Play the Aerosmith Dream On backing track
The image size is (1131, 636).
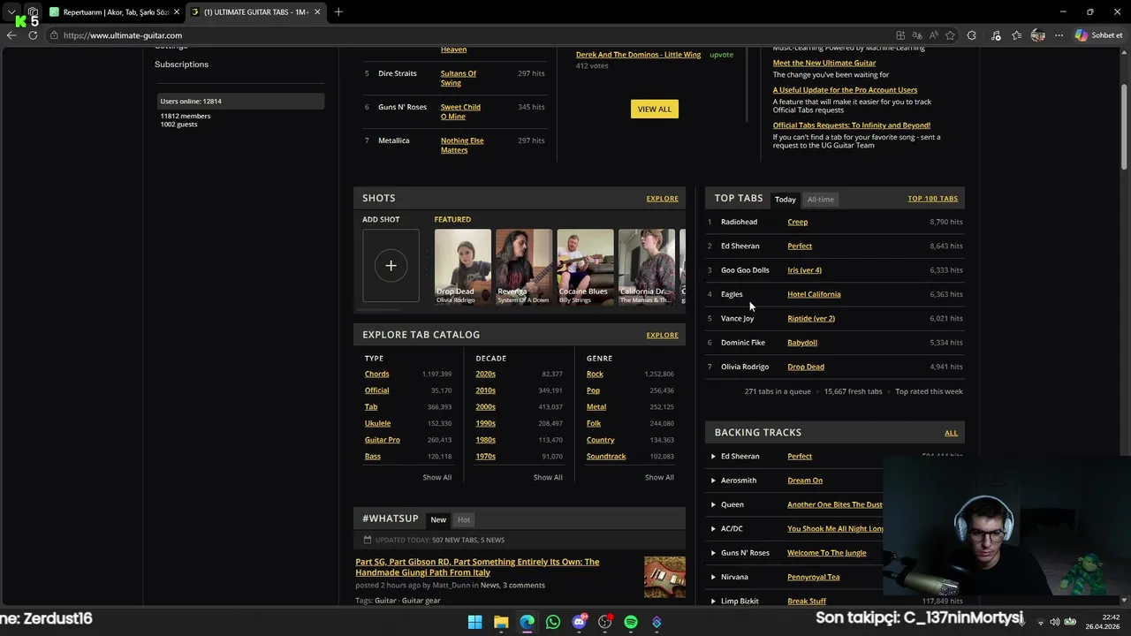point(713,481)
